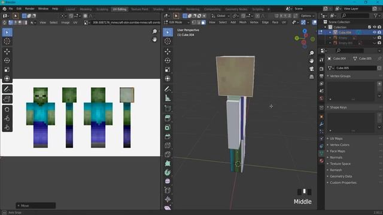
Task: Select the UV editor Rotate tool
Action: tap(7, 60)
